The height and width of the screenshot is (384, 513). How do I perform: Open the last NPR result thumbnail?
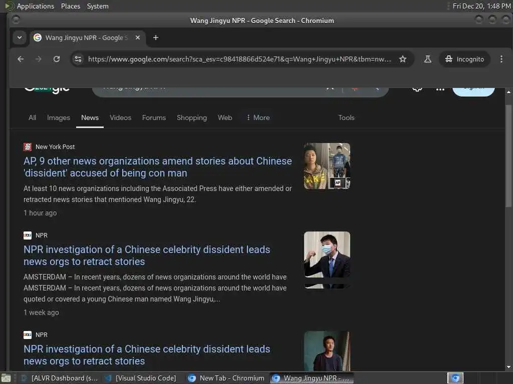tap(327, 351)
